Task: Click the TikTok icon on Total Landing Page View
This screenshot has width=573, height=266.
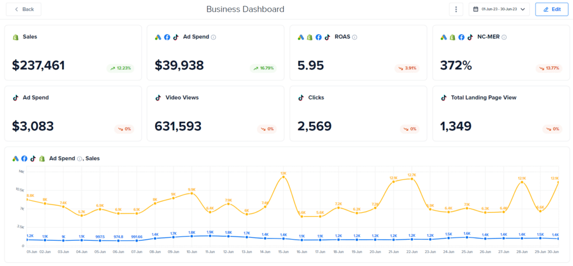Action: point(444,97)
